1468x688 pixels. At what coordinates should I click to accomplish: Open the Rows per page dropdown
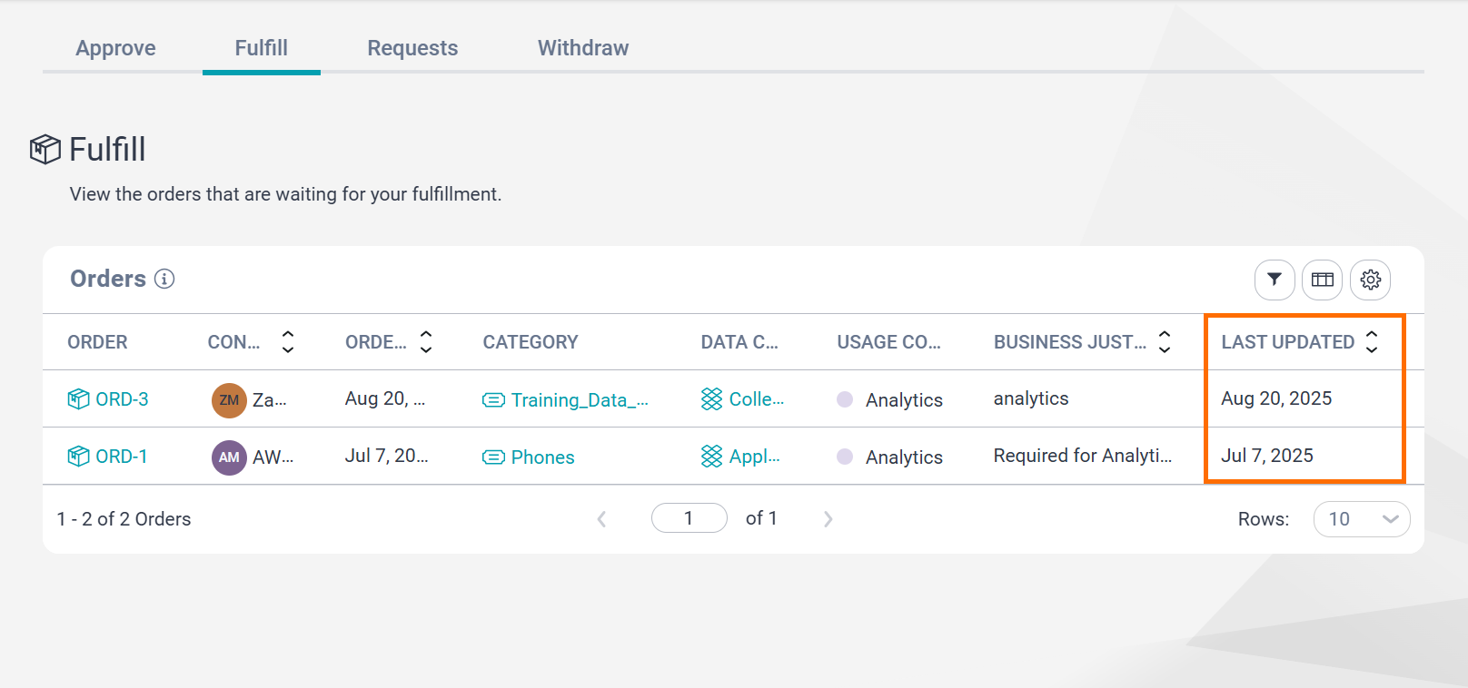[x=1362, y=519]
